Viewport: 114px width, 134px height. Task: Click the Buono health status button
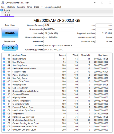pos(10,33)
